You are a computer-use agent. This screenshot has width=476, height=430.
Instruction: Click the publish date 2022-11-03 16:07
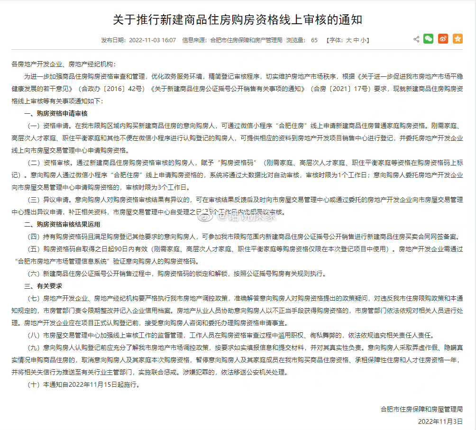(152, 40)
